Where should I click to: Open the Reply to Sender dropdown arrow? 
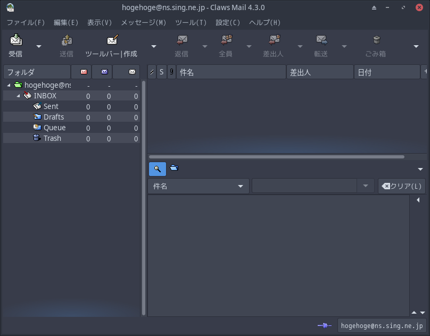[x=300, y=46]
